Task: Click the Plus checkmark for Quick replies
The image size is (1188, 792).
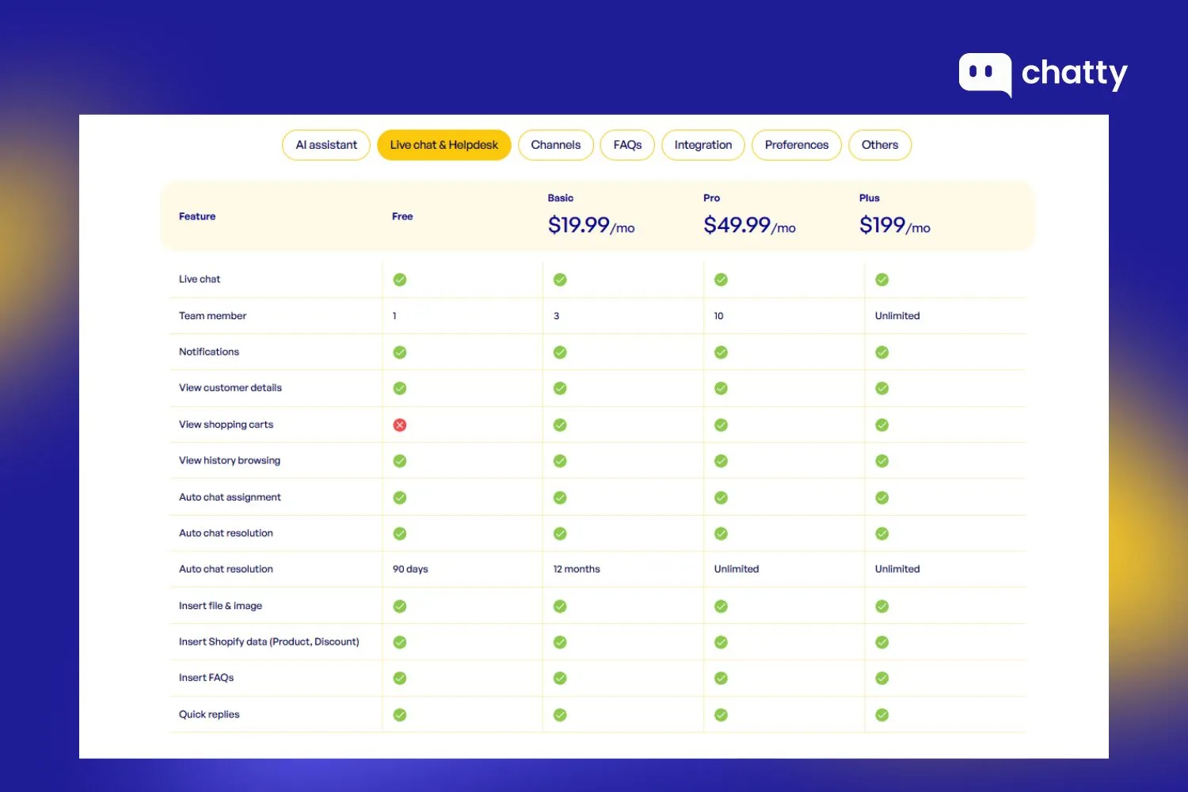Action: click(x=882, y=715)
